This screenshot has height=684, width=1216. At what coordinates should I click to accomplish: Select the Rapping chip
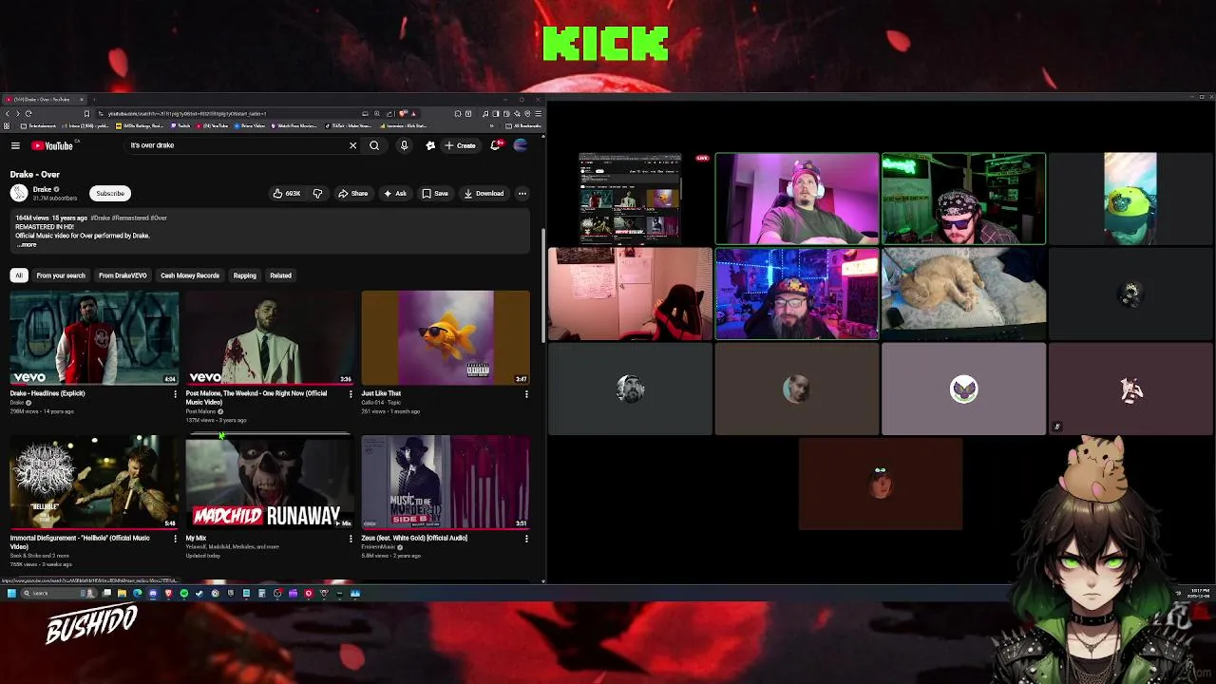[245, 275]
